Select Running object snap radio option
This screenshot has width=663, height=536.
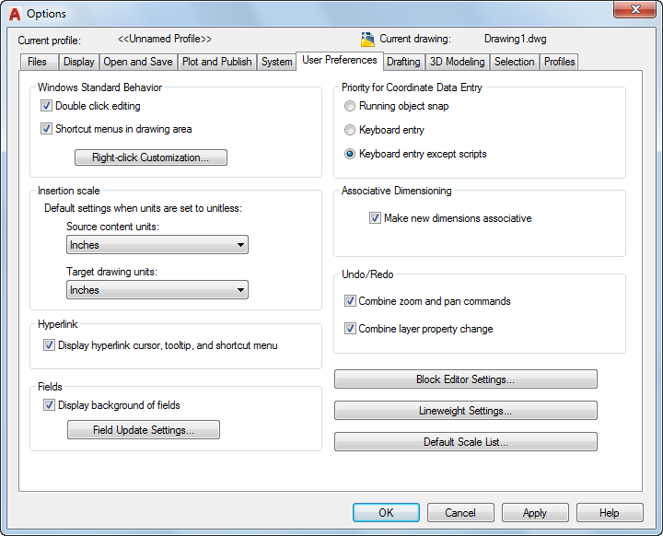350,106
